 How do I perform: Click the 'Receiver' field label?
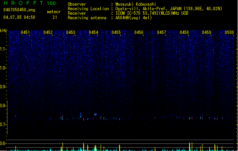click(x=77, y=13)
